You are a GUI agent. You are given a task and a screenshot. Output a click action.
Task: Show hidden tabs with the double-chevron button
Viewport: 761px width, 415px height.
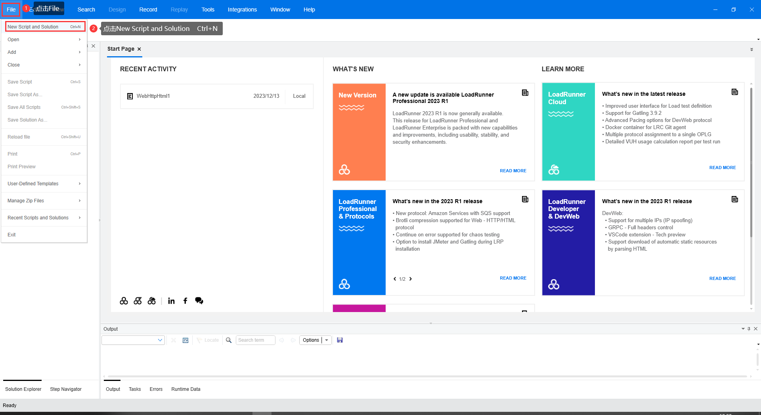(x=751, y=49)
